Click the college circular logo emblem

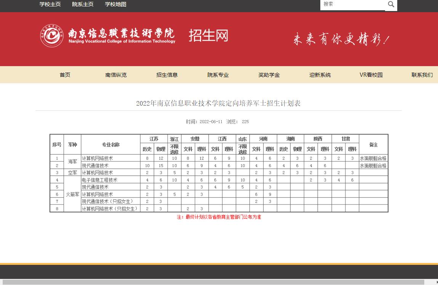[52, 36]
